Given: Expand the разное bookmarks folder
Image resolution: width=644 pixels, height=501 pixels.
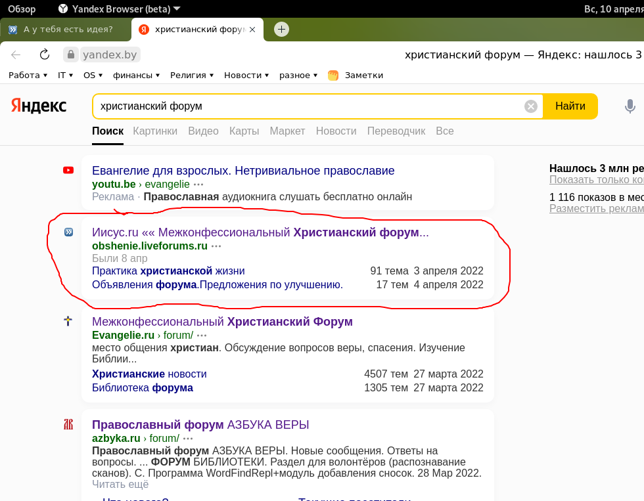Looking at the screenshot, I should click(x=298, y=75).
